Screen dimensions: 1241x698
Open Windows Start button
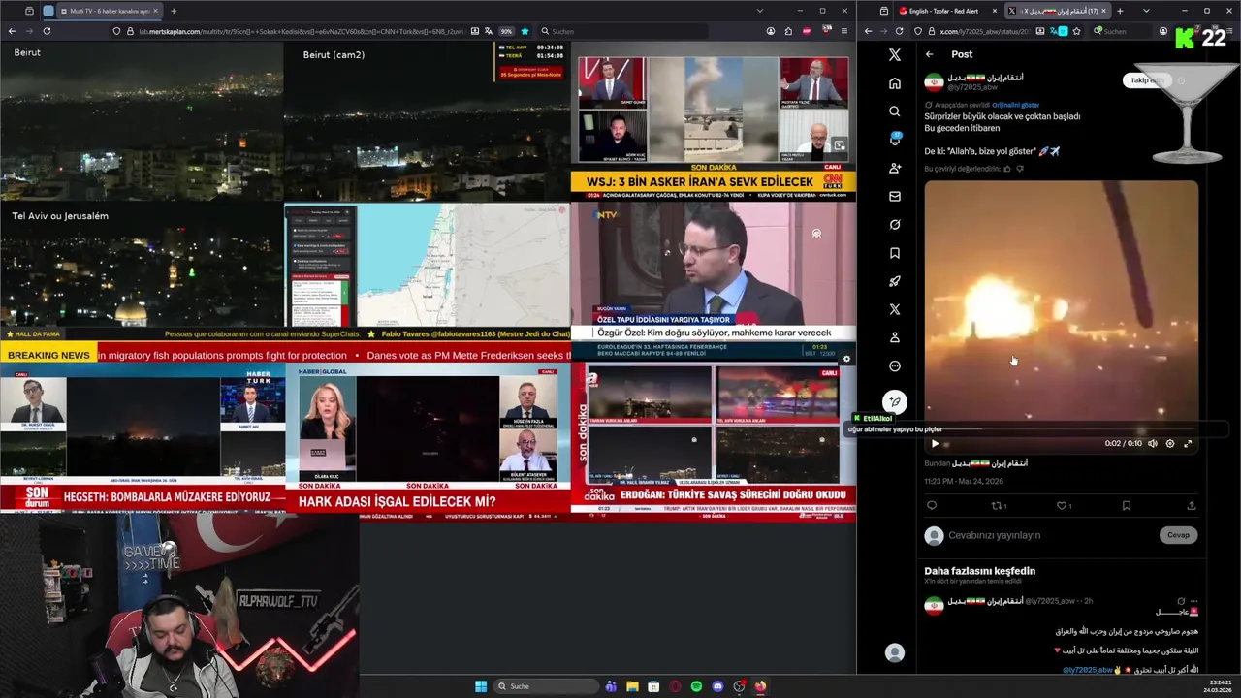481,686
